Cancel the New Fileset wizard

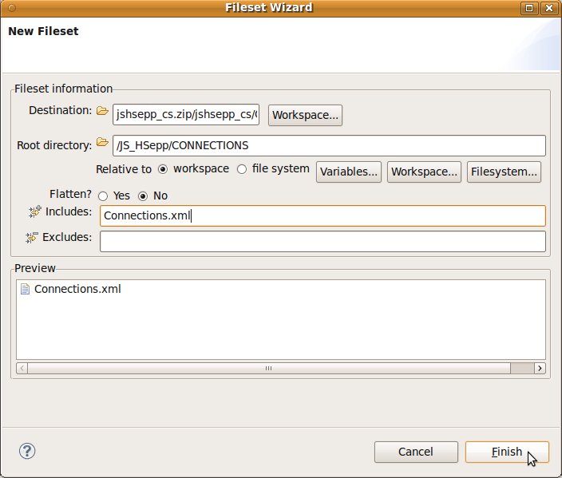[416, 452]
